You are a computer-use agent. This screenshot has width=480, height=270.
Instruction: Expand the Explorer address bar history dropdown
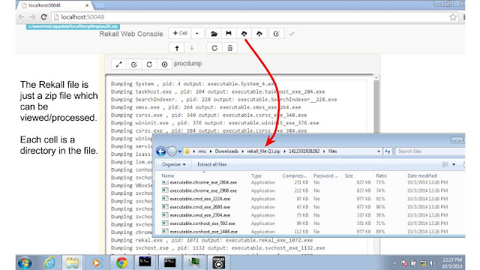(378, 151)
